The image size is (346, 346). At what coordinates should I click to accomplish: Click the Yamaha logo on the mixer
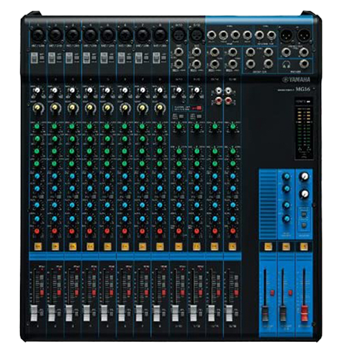point(296,80)
